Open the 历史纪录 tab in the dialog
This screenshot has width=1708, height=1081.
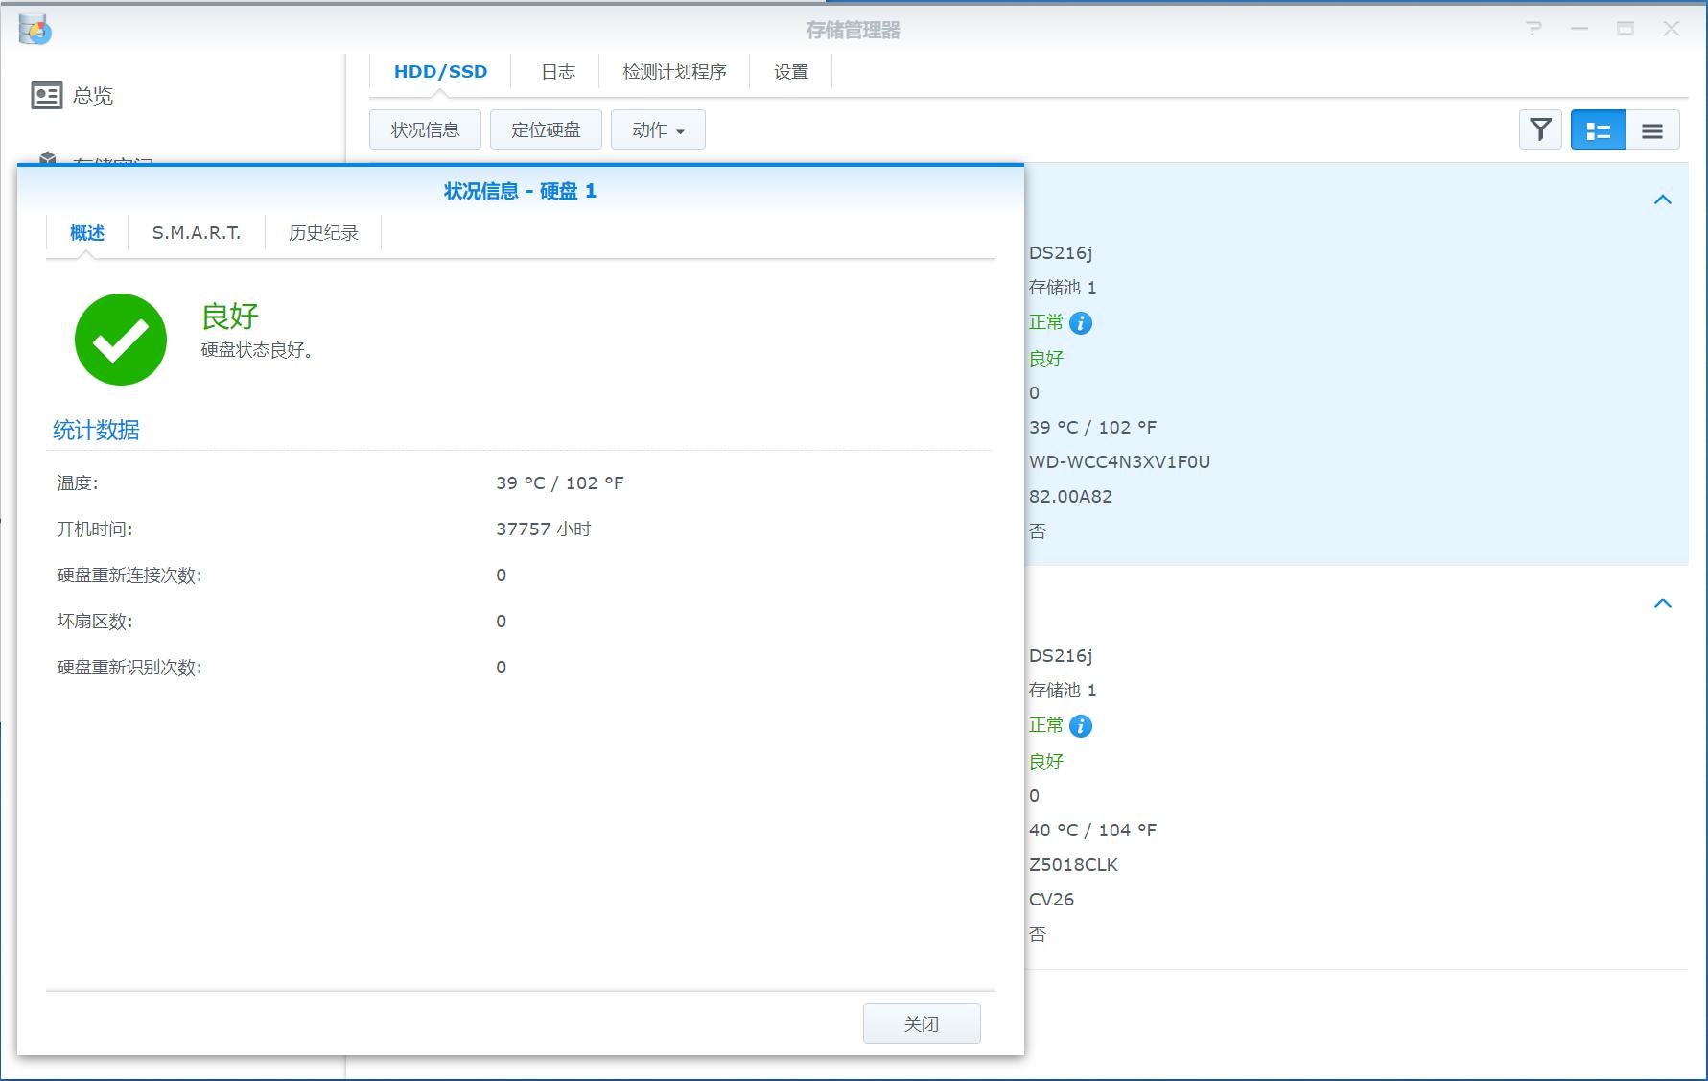tap(322, 232)
